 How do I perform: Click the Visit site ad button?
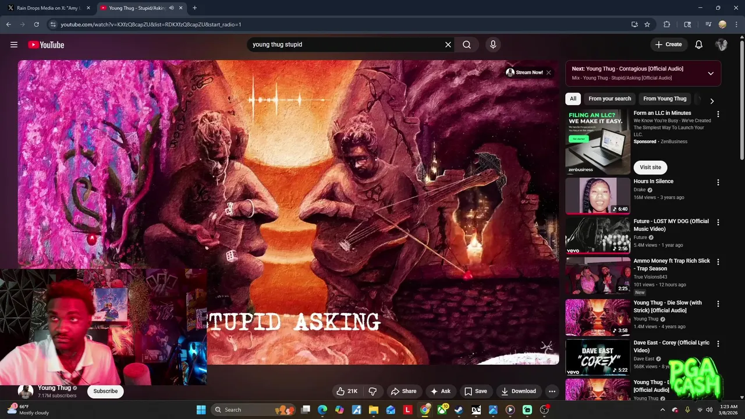pos(650,168)
